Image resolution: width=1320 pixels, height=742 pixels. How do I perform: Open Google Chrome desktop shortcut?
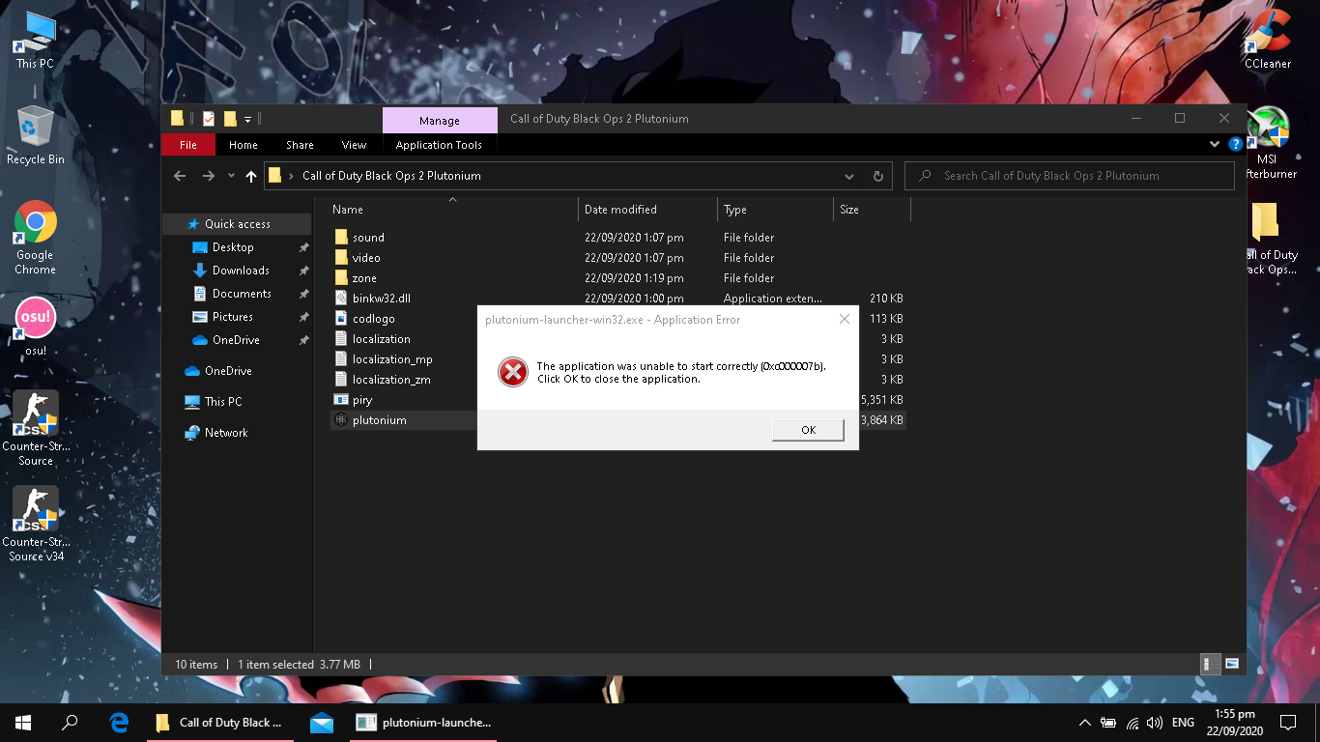coord(36,238)
